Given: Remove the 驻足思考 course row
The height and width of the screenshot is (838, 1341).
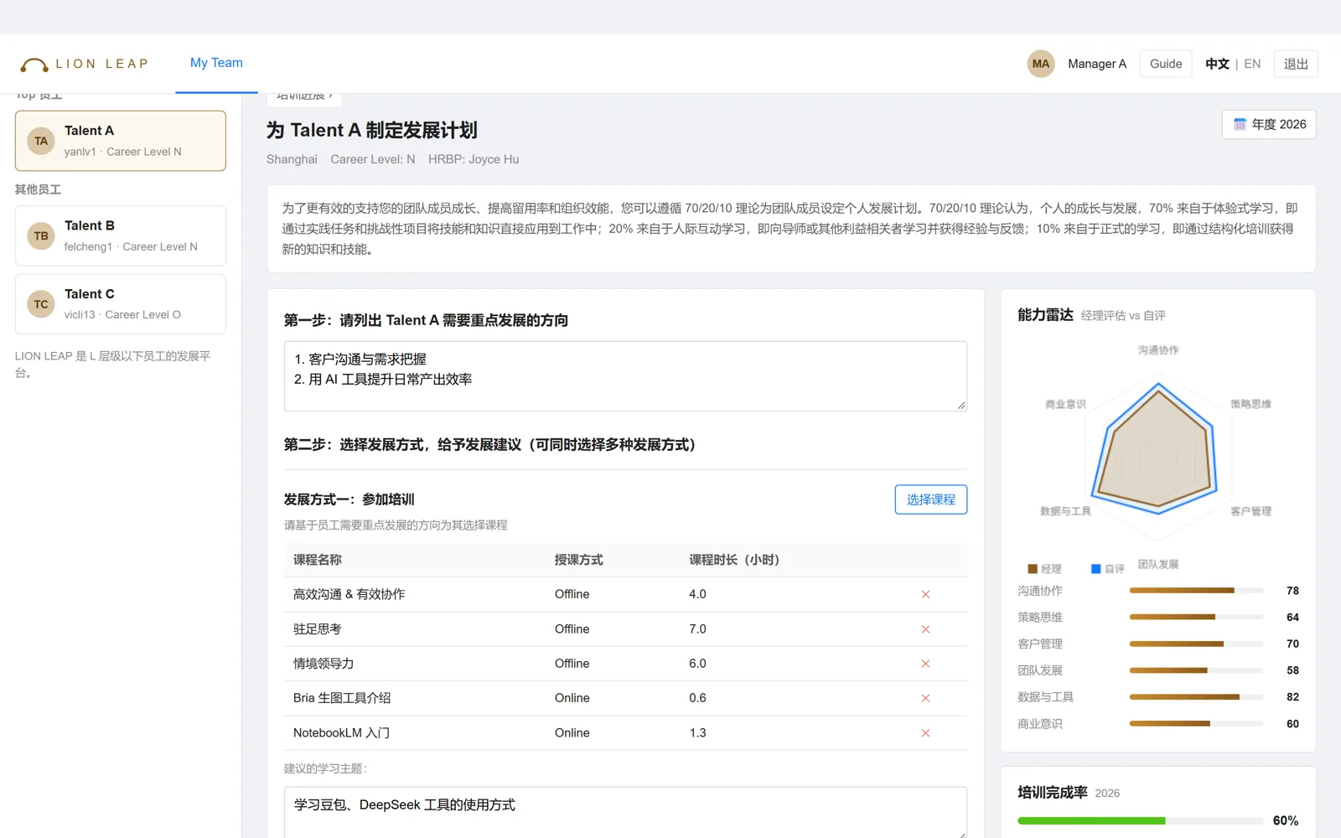Looking at the screenshot, I should 925,629.
